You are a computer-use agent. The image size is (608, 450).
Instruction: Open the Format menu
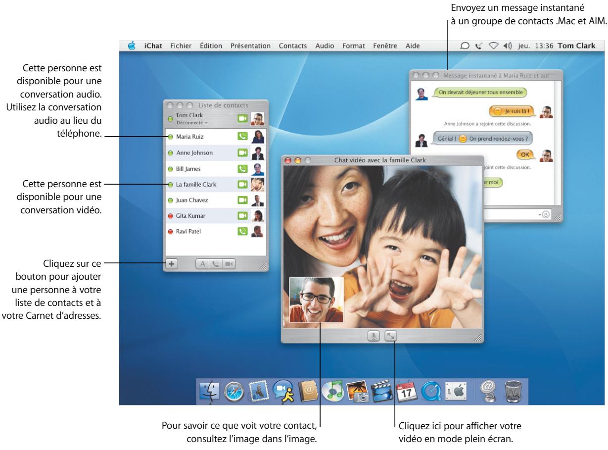point(354,46)
